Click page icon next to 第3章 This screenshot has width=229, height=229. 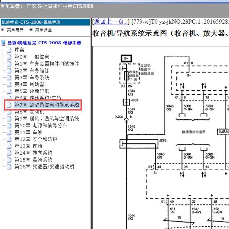[9, 77]
